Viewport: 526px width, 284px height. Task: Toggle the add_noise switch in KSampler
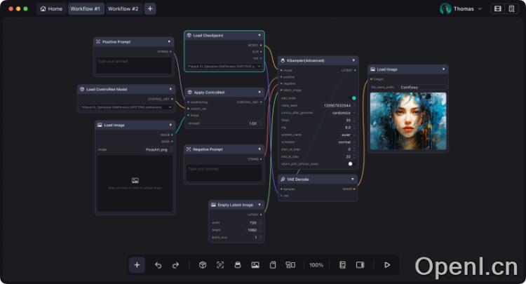(x=353, y=98)
